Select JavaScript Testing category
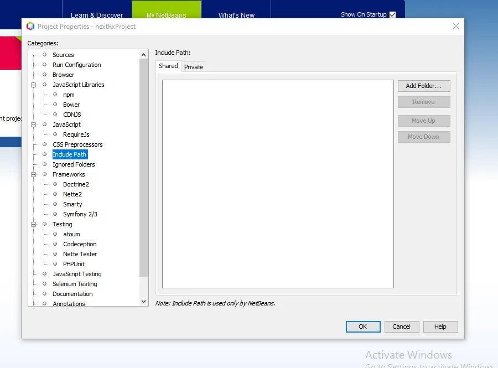This screenshot has width=498, height=368. tap(77, 274)
